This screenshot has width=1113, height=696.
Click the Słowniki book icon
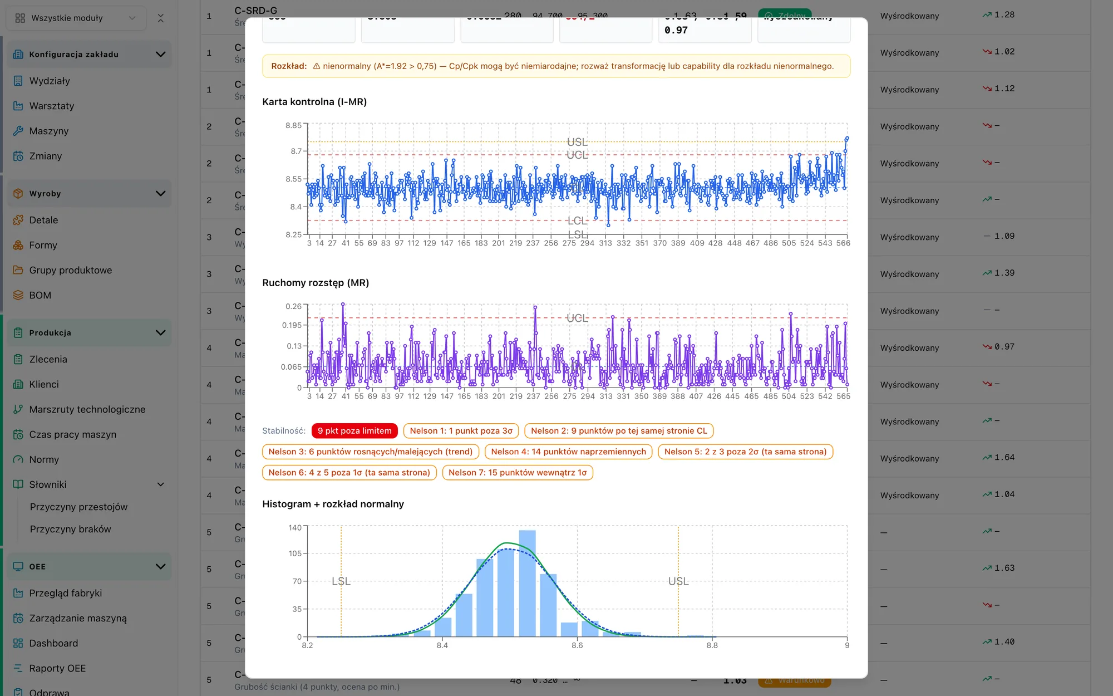(x=18, y=484)
